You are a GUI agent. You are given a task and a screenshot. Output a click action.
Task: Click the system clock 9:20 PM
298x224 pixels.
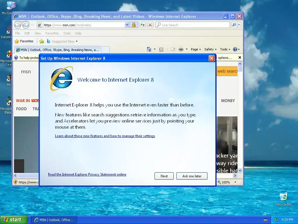click(x=287, y=220)
